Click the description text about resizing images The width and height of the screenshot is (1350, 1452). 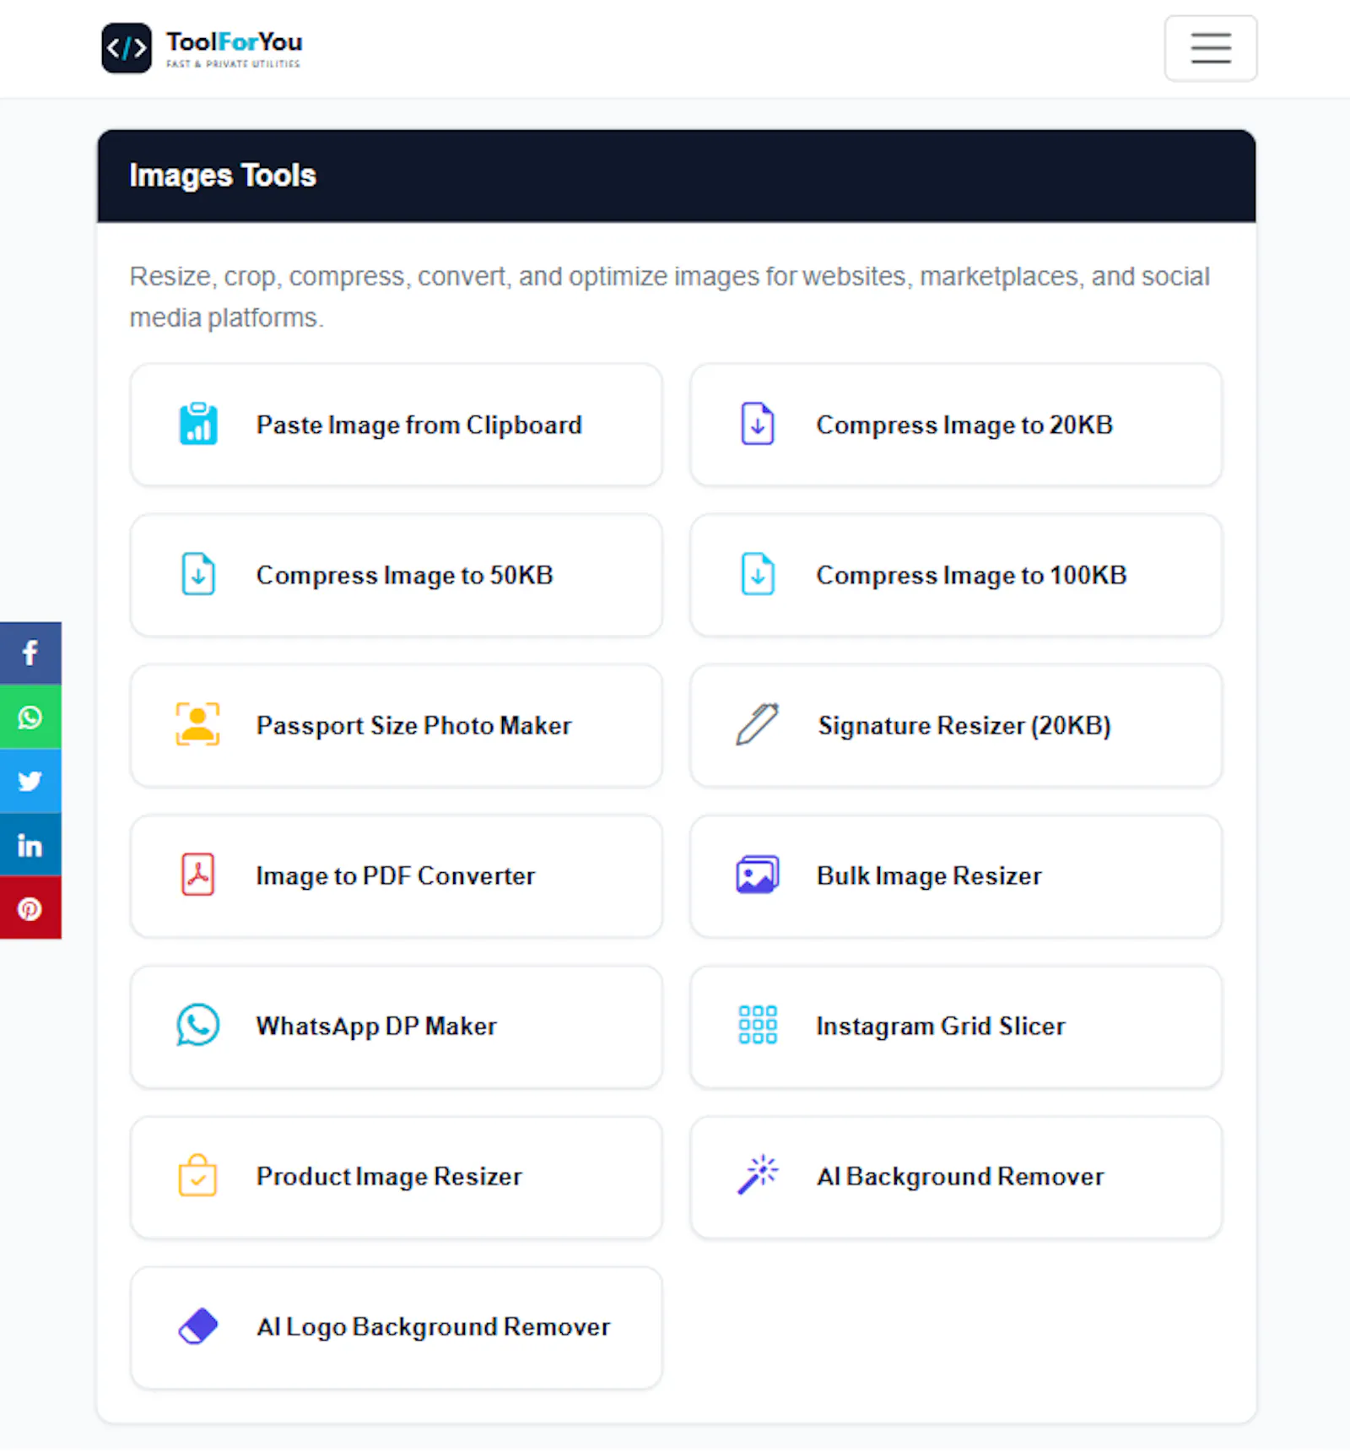tap(669, 296)
